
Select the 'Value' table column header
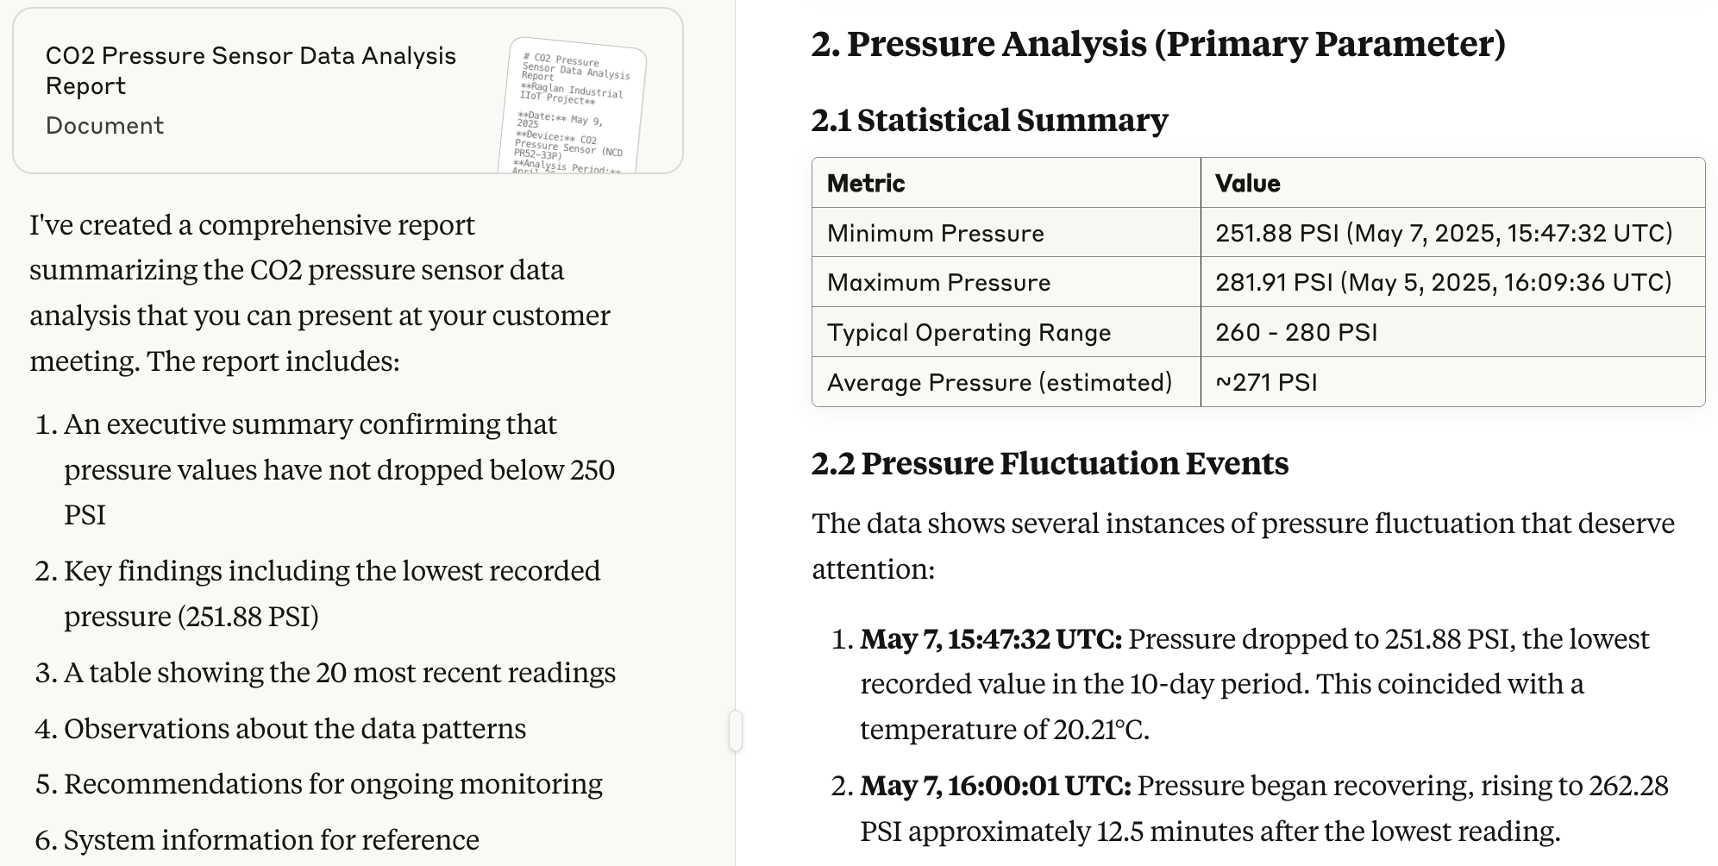pyautogui.click(x=1452, y=183)
